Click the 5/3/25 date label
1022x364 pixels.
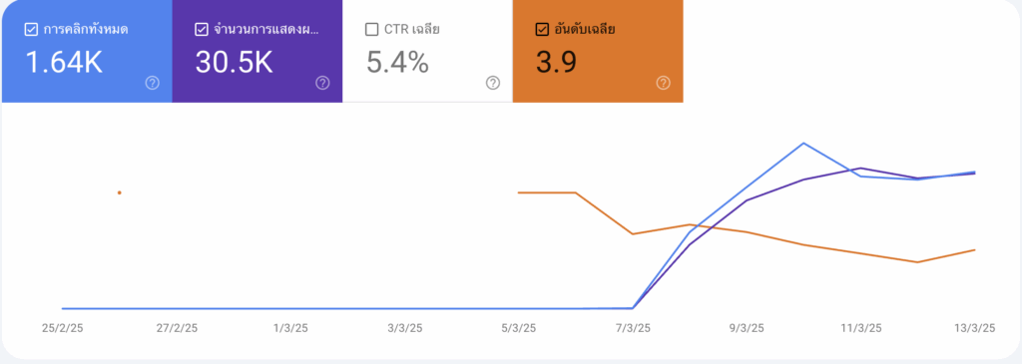coord(519,328)
